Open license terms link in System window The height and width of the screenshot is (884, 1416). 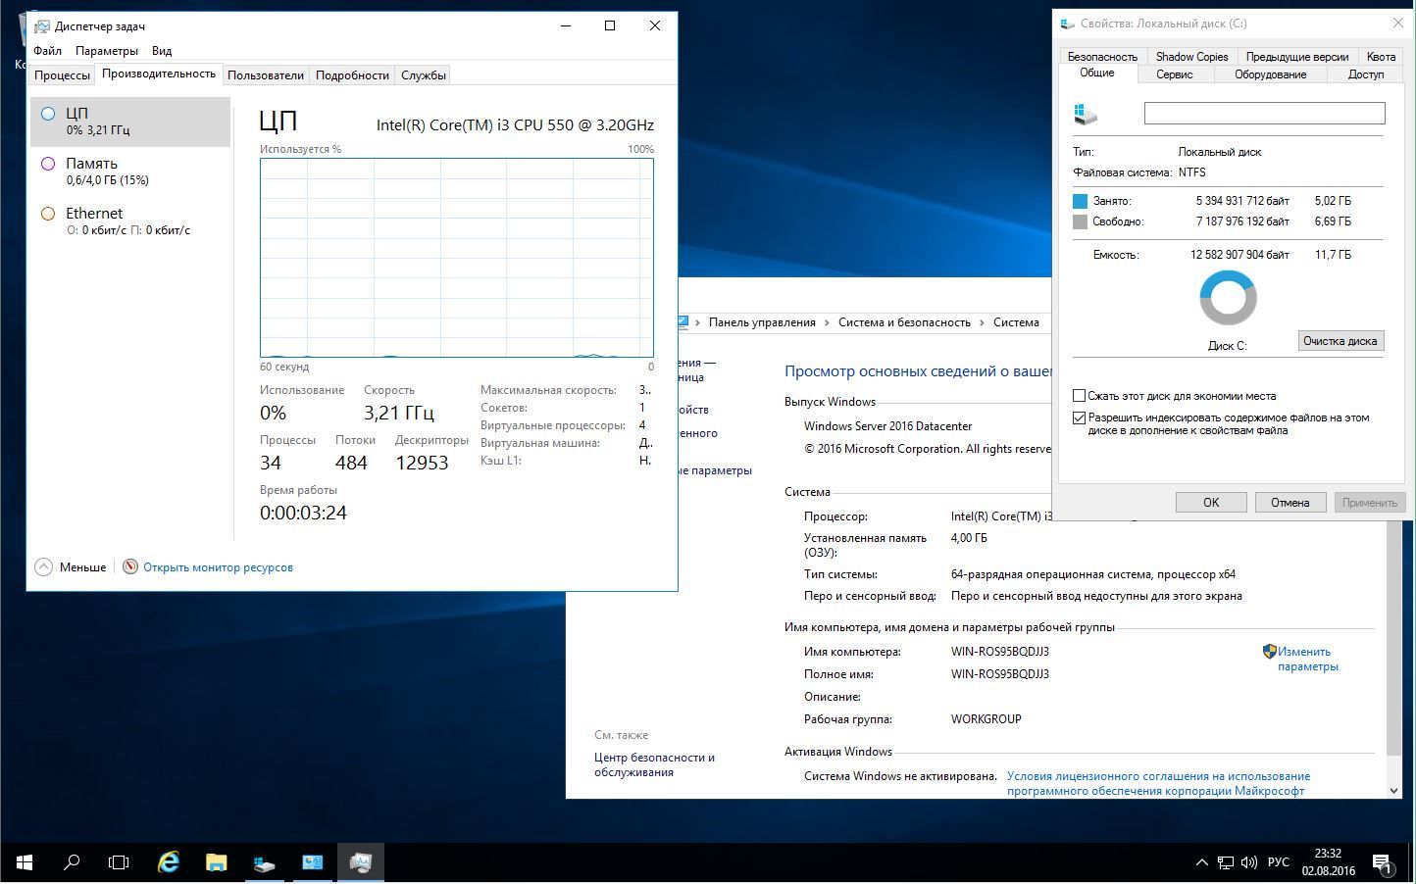1158,783
